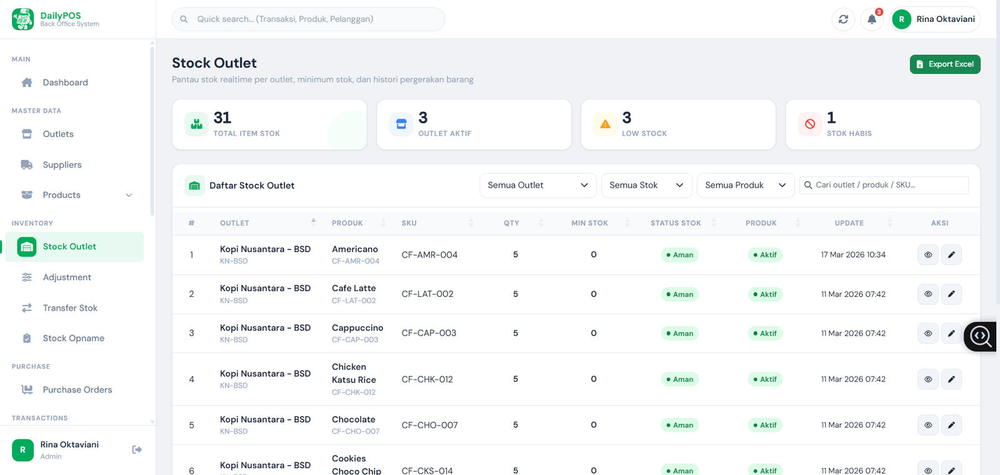Click the Aktif badge in Cafe Latte row

(765, 294)
